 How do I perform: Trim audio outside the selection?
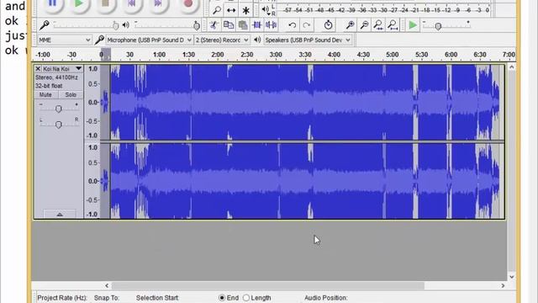[x=256, y=25]
